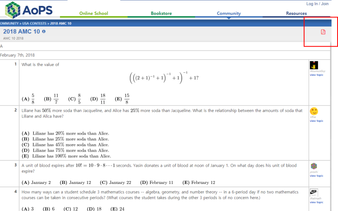Open the 2018 AMC 10 title link
The width and height of the screenshot is (338, 211).
coord(22,31)
